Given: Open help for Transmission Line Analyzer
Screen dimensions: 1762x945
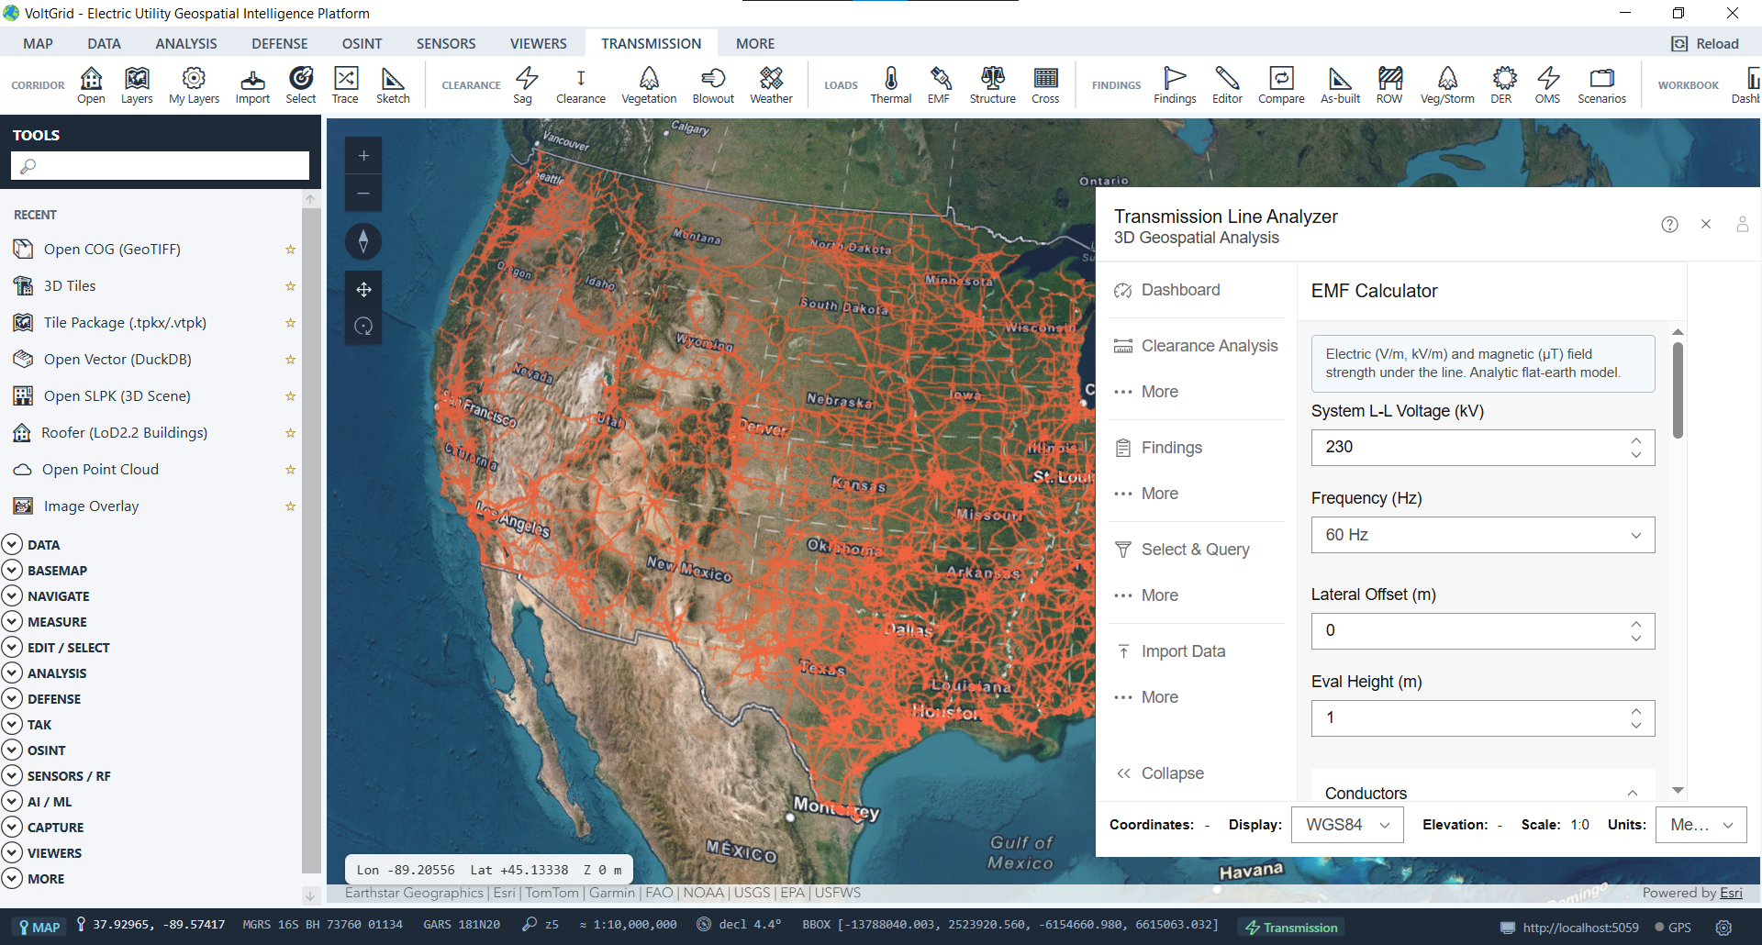Looking at the screenshot, I should point(1669,225).
